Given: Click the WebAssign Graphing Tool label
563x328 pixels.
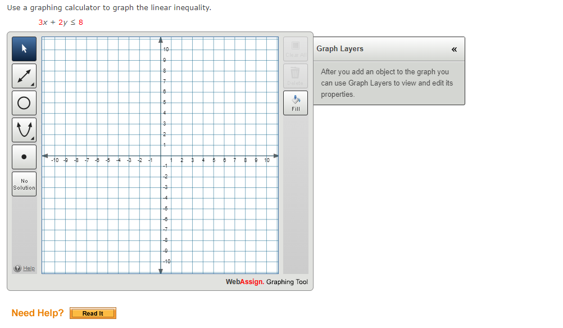Looking at the screenshot, I should 267,282.
